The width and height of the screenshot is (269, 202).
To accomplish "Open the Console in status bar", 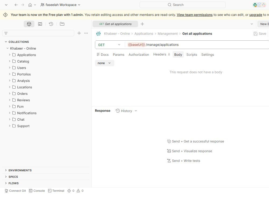I will (37, 191).
